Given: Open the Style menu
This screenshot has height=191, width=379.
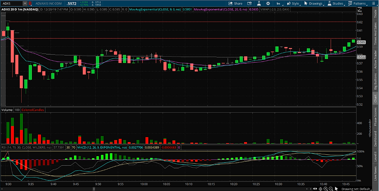Looking at the screenshot, I should pos(293,4).
